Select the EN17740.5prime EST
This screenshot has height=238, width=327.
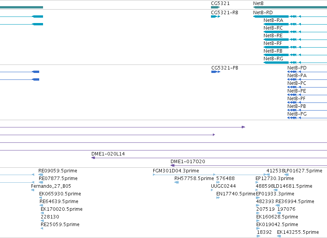(x=218, y=198)
